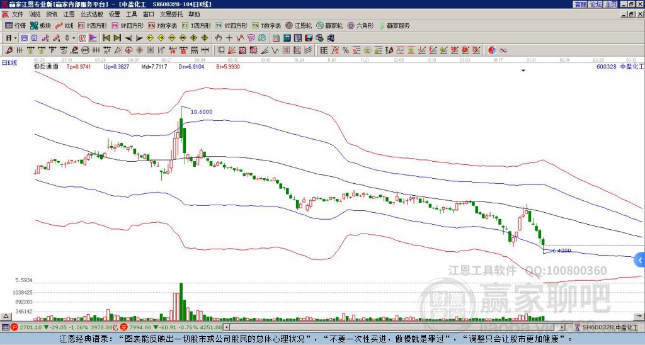Click Shanghai index status 2701.10
The image size is (645, 345).
[30, 327]
